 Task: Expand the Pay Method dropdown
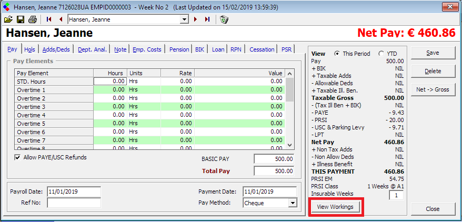pyautogui.click(x=293, y=203)
